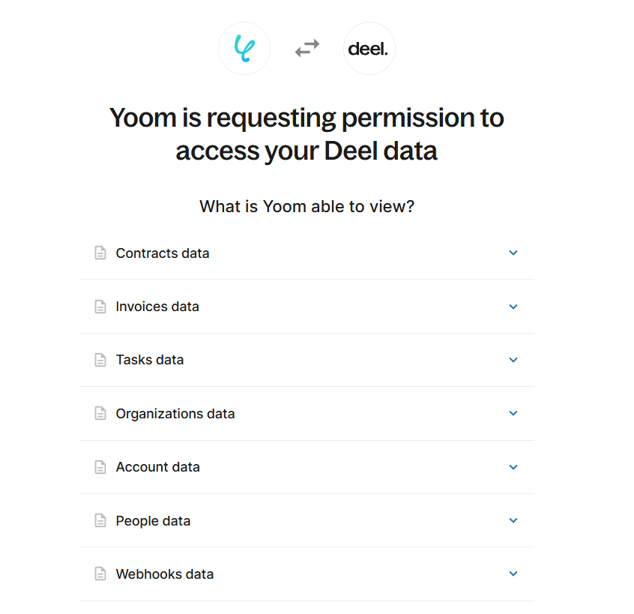Expand the People data chevron
Screen dimensions: 634x614
click(x=513, y=520)
